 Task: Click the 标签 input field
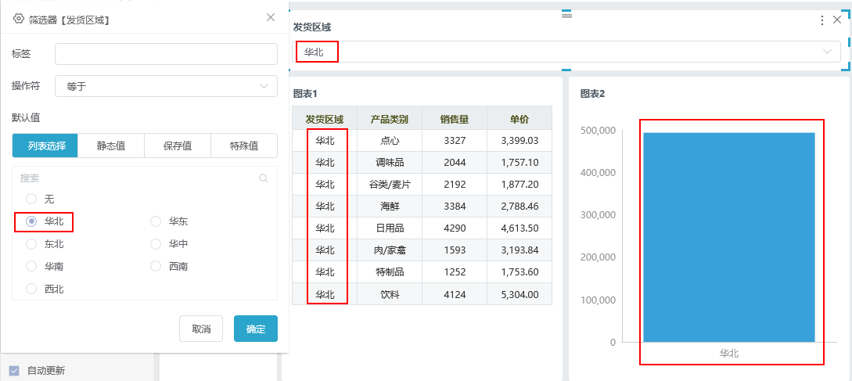(167, 54)
